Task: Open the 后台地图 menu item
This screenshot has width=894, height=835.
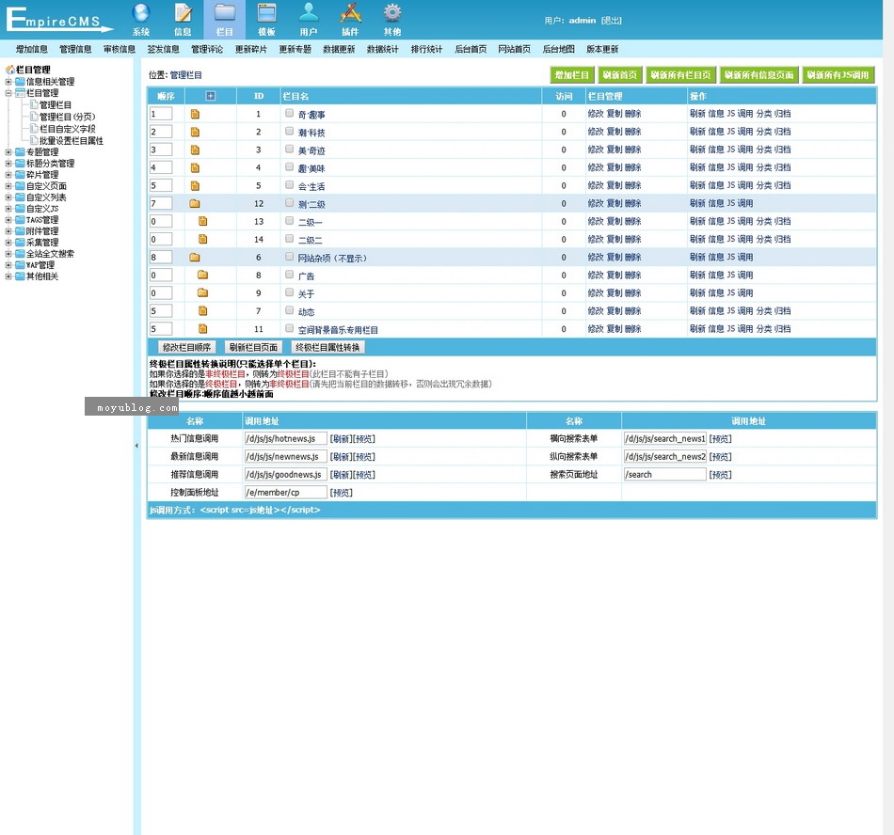Action: tap(558, 50)
